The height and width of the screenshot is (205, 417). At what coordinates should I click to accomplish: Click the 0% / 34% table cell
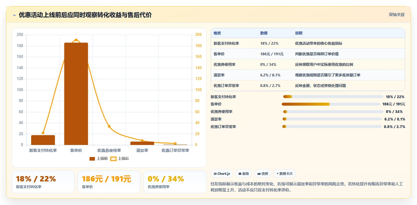pyautogui.click(x=268, y=65)
